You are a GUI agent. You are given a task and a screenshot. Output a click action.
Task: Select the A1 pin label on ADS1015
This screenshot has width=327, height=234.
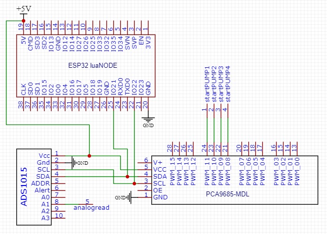[46, 204]
